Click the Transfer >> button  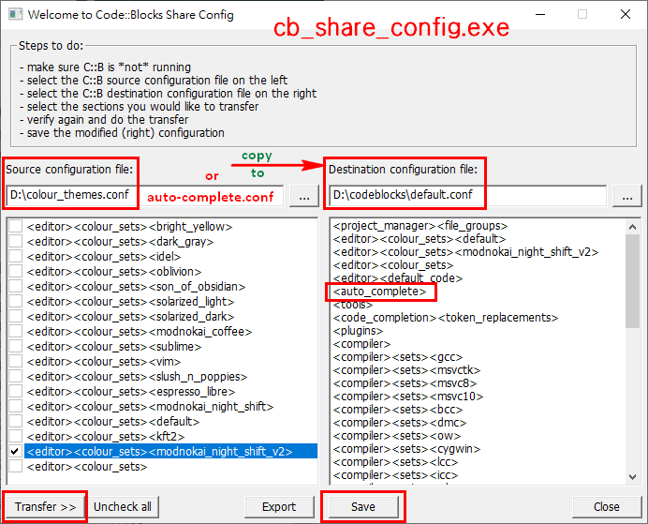coord(45,507)
